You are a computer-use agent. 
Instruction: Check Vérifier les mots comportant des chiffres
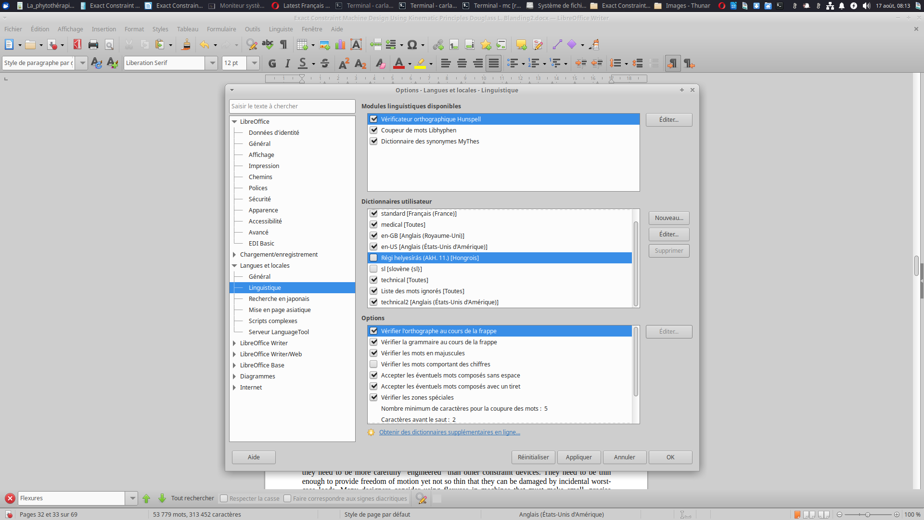[373, 364]
